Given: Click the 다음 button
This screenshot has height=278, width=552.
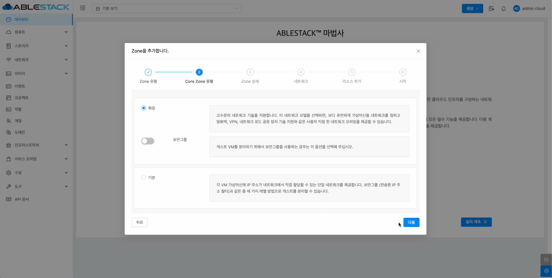Looking at the screenshot, I should [411, 222].
